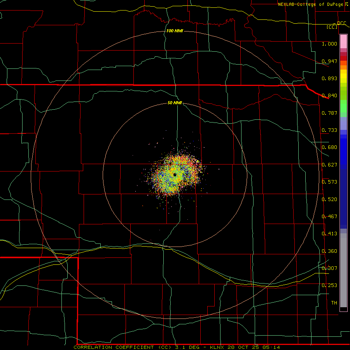
Task: Select the 0.627 scale value
Action: point(329,165)
